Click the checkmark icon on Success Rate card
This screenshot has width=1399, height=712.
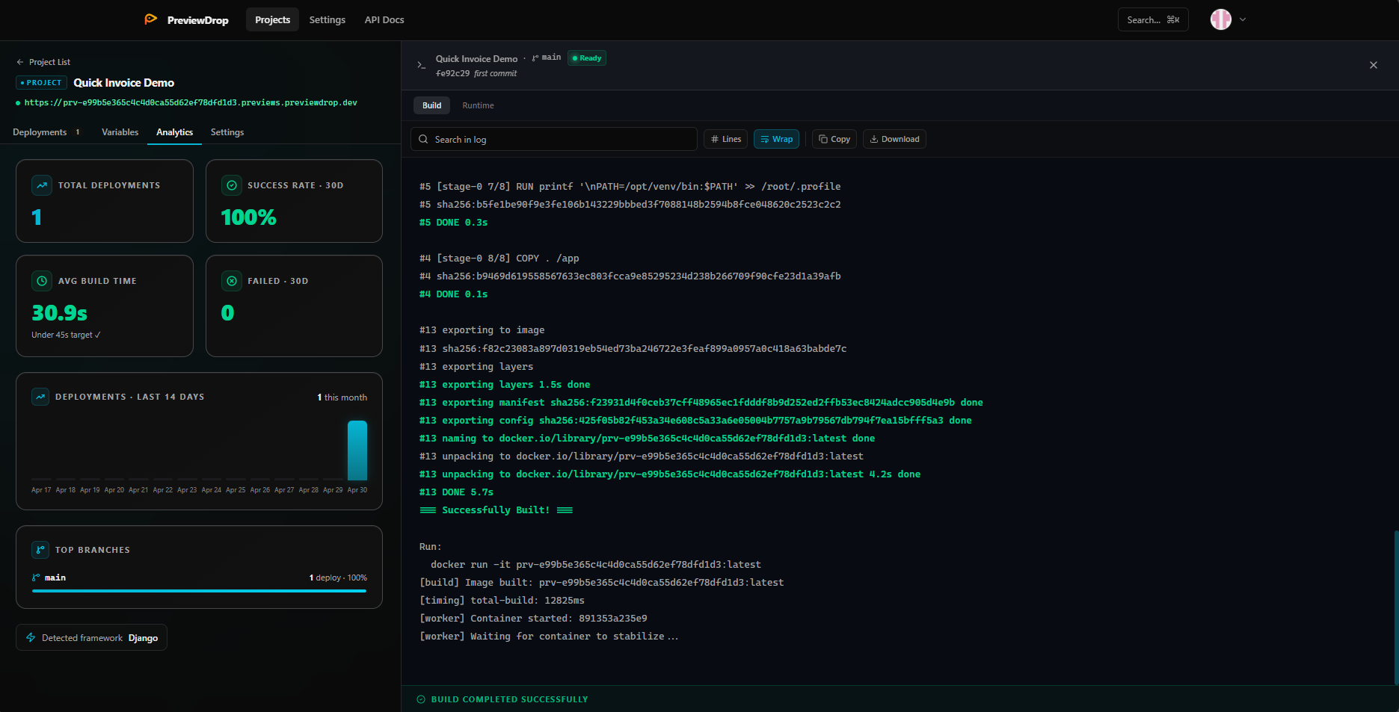coord(233,185)
